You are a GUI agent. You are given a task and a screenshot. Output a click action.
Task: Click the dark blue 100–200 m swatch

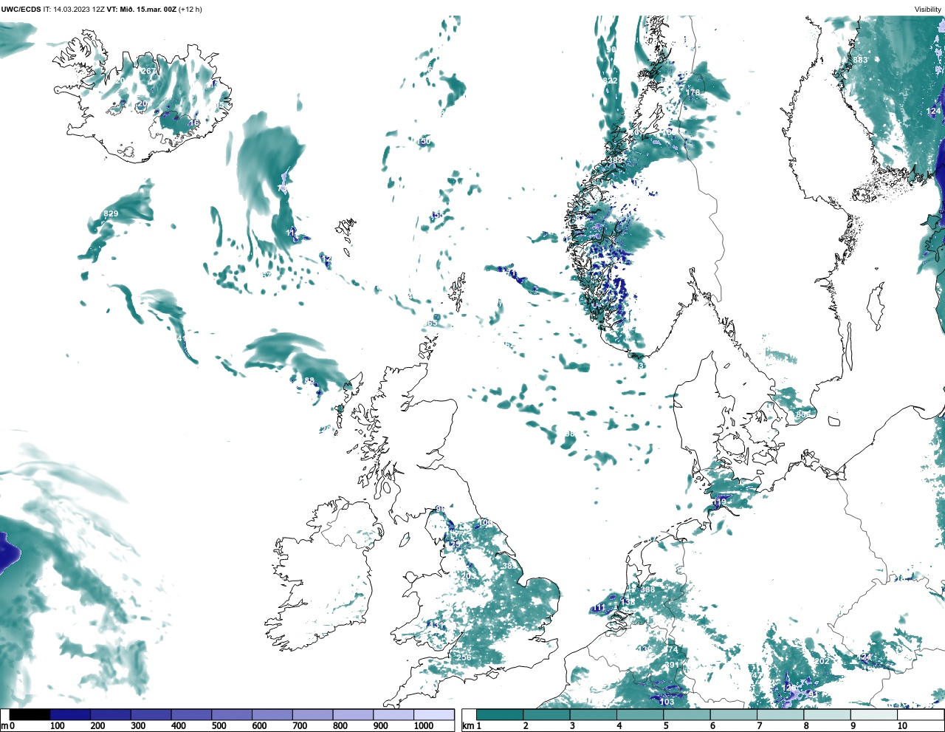coord(70,715)
